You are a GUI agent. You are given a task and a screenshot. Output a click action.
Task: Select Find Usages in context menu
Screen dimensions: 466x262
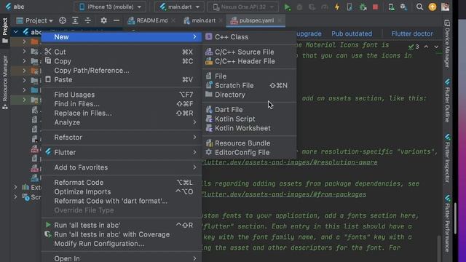(x=122, y=95)
